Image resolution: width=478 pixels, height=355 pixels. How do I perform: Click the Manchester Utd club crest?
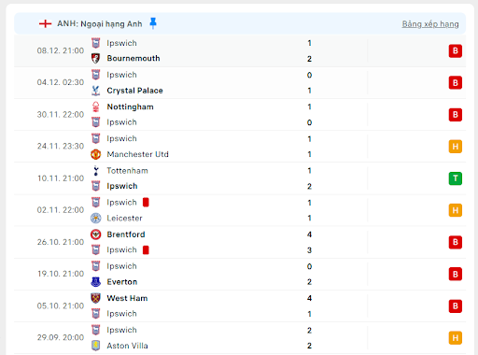click(x=95, y=154)
